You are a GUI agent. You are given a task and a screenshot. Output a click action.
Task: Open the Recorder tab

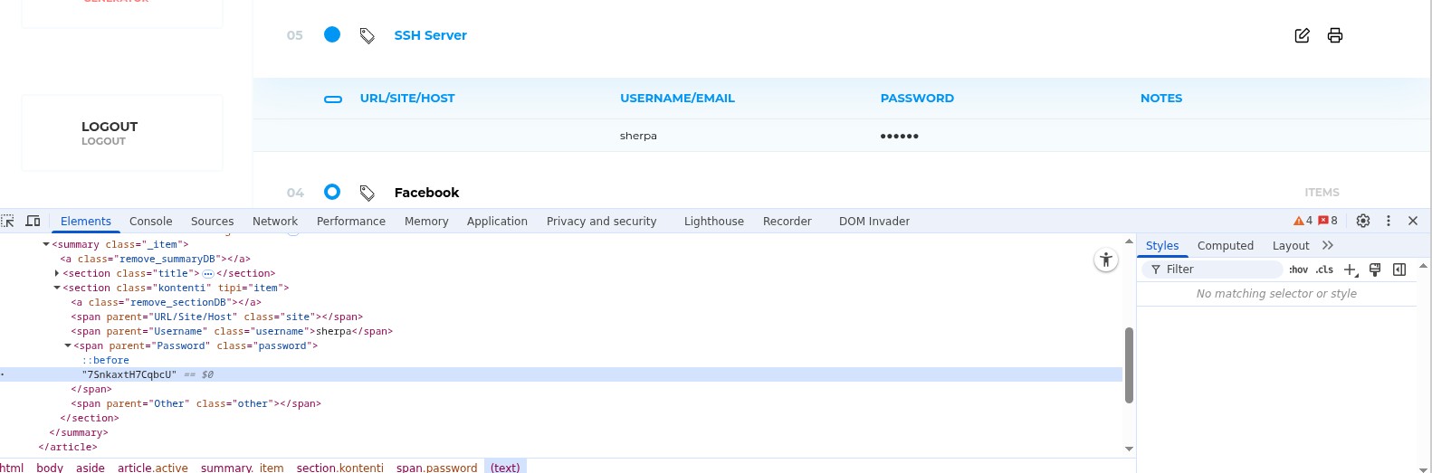787,221
